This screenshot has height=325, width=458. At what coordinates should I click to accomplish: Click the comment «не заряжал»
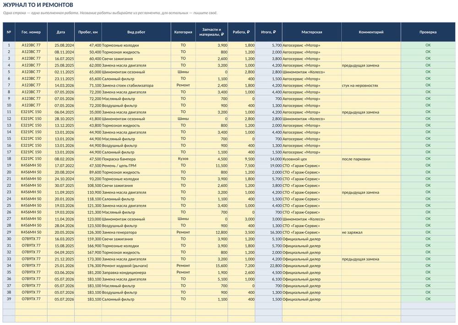[371, 232]
